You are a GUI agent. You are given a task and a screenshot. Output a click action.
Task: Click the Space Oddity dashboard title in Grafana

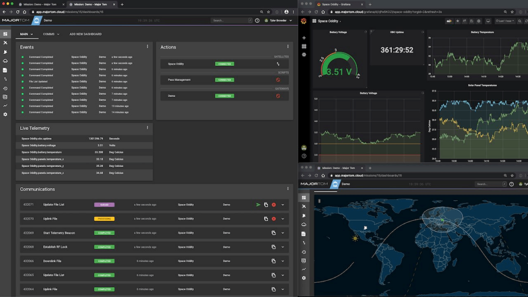click(328, 21)
